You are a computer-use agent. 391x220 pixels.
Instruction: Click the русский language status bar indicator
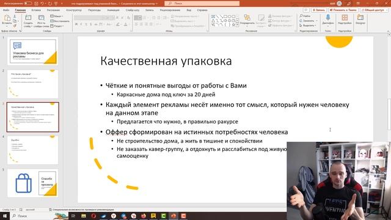pyautogui.click(x=31, y=210)
